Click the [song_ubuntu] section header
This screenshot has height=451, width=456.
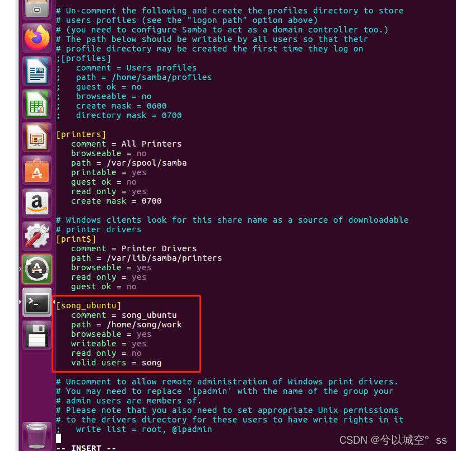(x=88, y=305)
